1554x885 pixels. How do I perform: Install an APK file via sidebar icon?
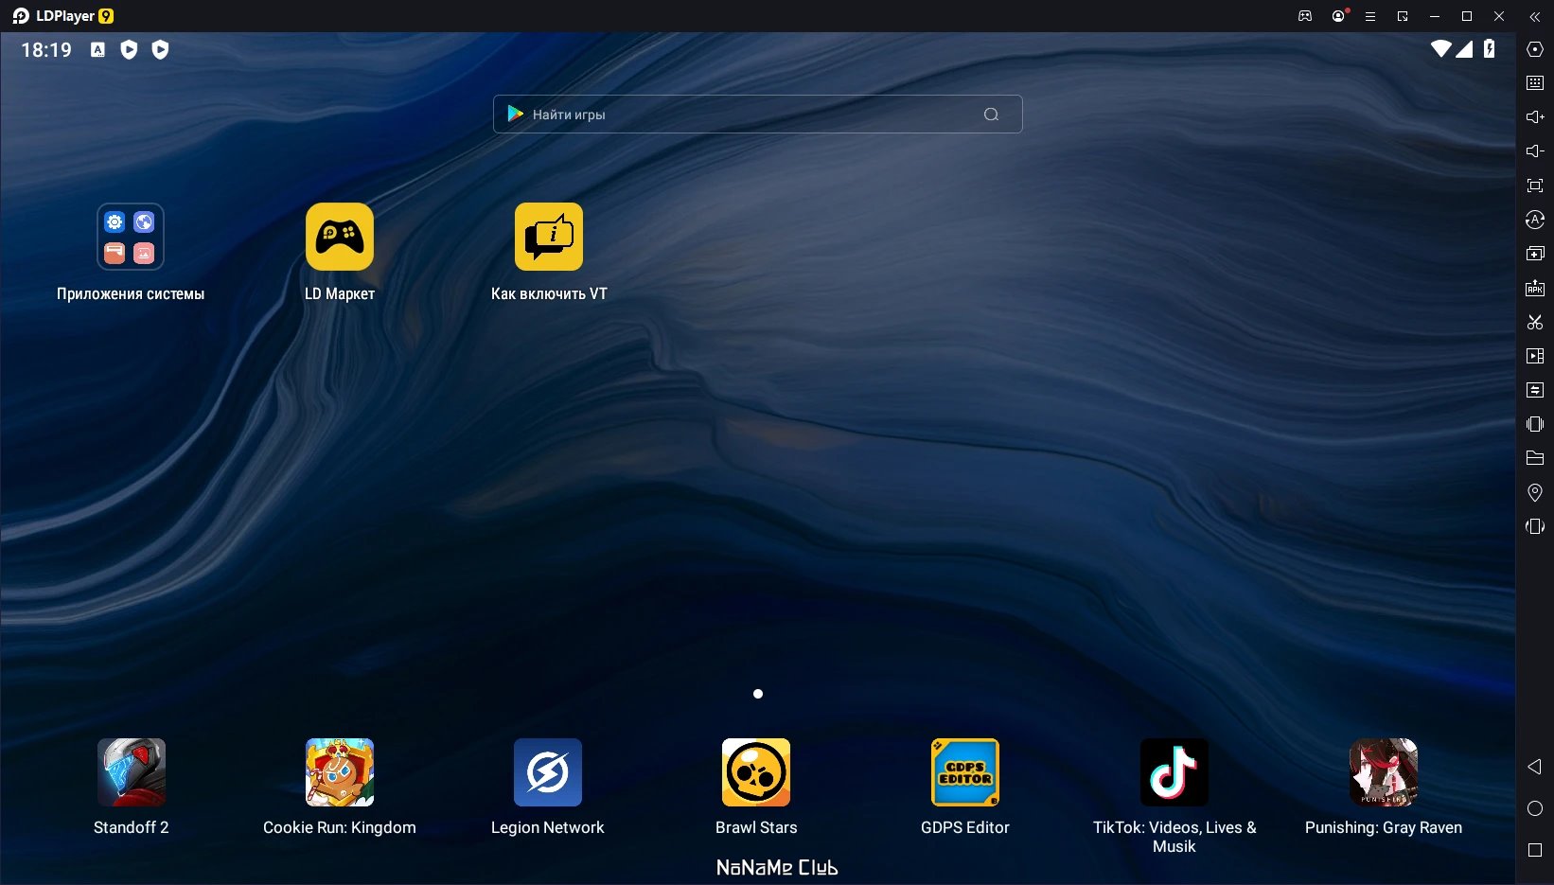(x=1535, y=288)
